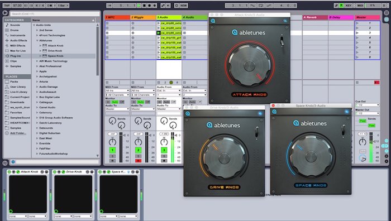This screenshot has height=221, width=391.
Task: Collapse the Audio Units tree node
Action: 34,25
